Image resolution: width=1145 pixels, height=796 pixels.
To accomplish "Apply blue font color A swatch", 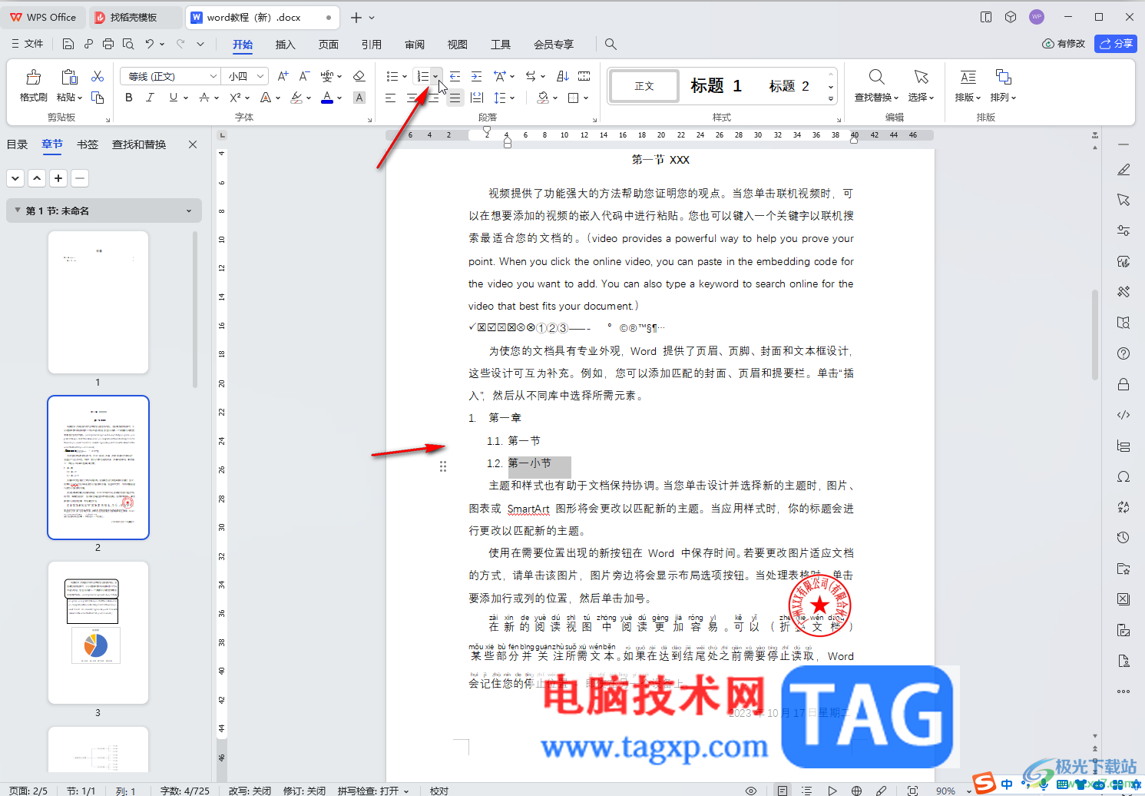I will coord(327,98).
